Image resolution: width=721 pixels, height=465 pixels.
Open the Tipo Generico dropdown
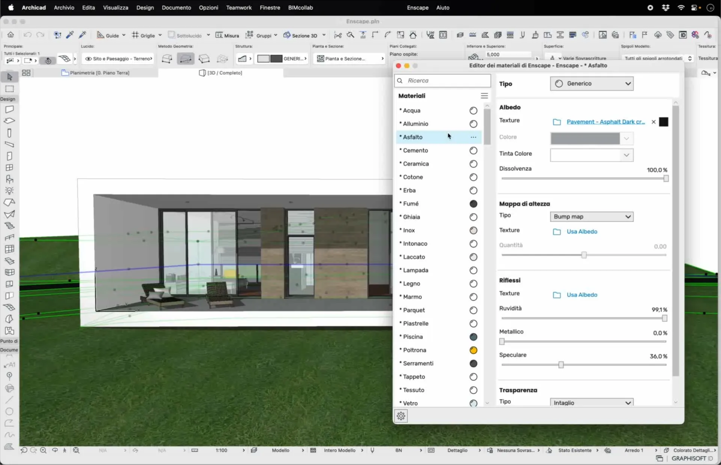(591, 84)
